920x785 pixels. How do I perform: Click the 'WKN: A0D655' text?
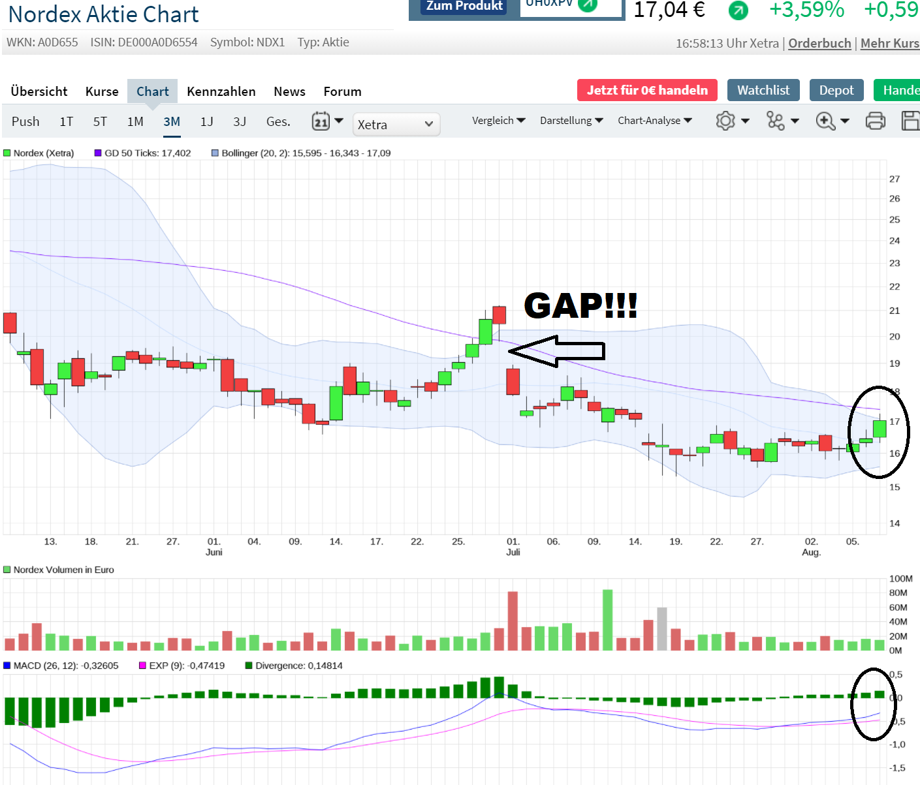[42, 42]
